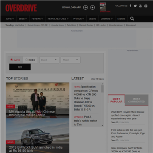The width and height of the screenshot is (153, 153).
Task: Switch to the Most Commented tab
Action: [136, 100]
